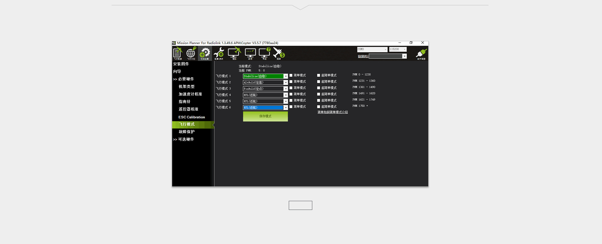Click the Donate plane-dollar icon
Screen dimensions: 602x244
pos(279,53)
